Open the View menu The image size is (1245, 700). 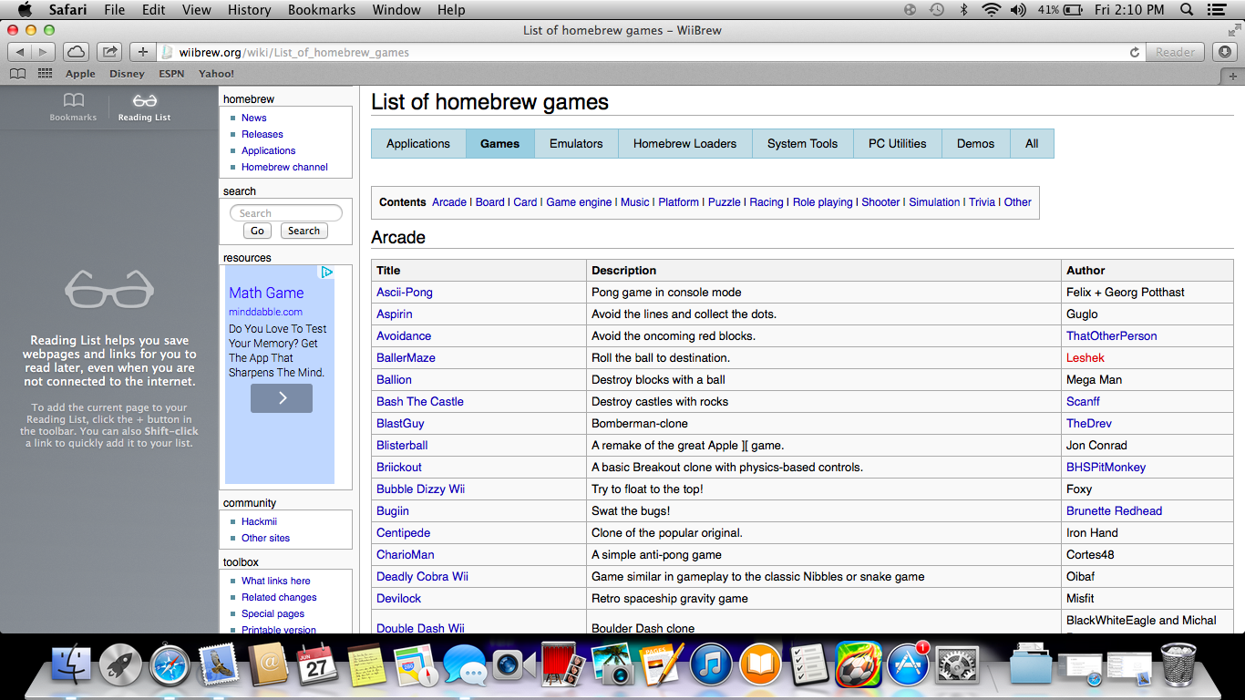coord(196,10)
